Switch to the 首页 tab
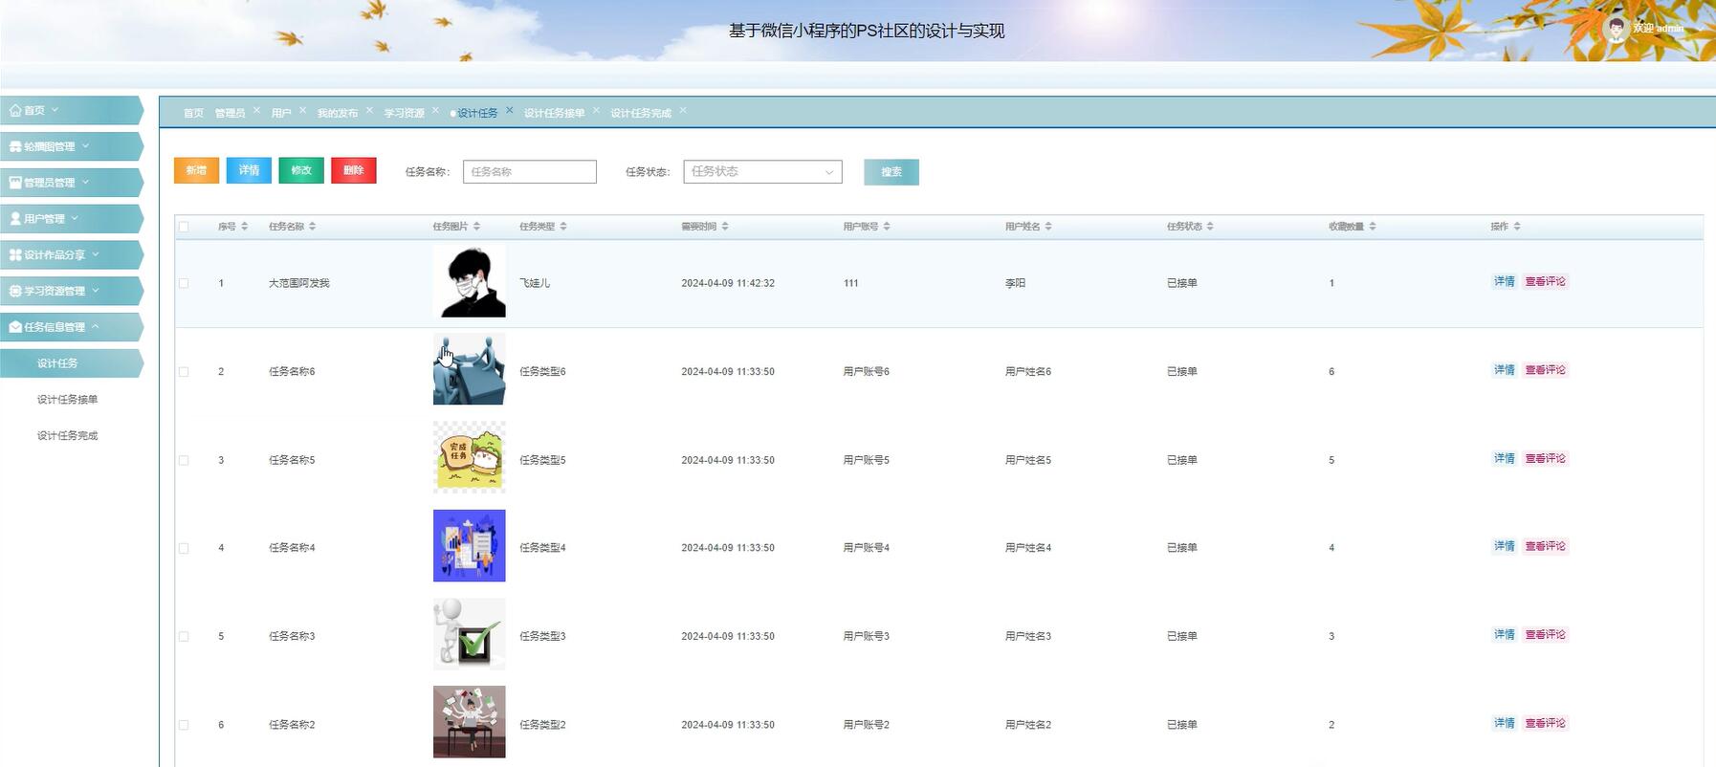Viewport: 1716px width, 767px height. [193, 113]
